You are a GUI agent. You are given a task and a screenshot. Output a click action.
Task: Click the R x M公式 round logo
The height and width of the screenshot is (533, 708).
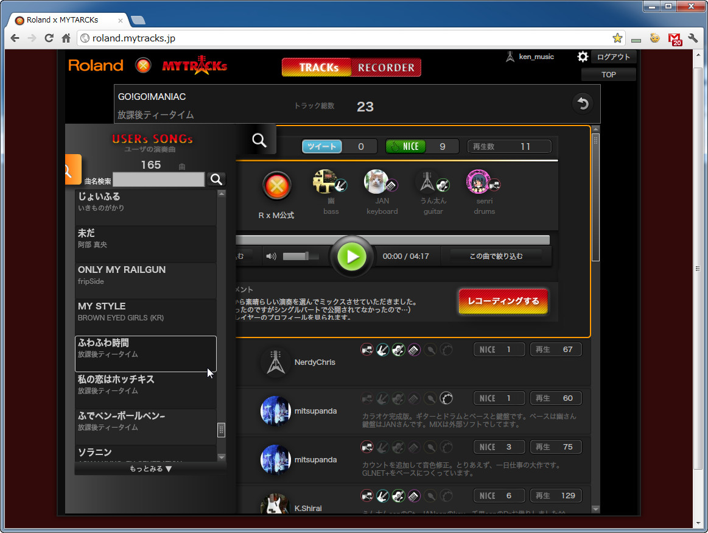click(277, 186)
